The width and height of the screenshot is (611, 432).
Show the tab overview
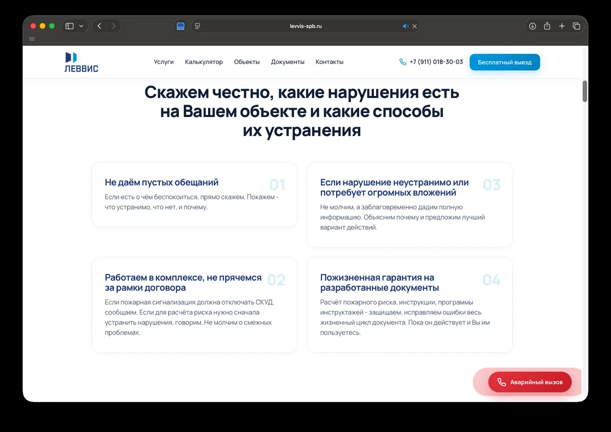(x=576, y=26)
